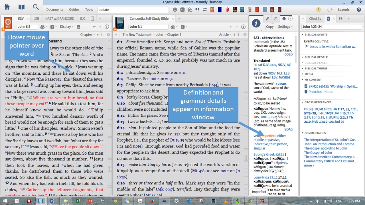The width and height of the screenshot is (365, 205).
Task: Click the passage guide shield tab
Action: click(x=328, y=19)
